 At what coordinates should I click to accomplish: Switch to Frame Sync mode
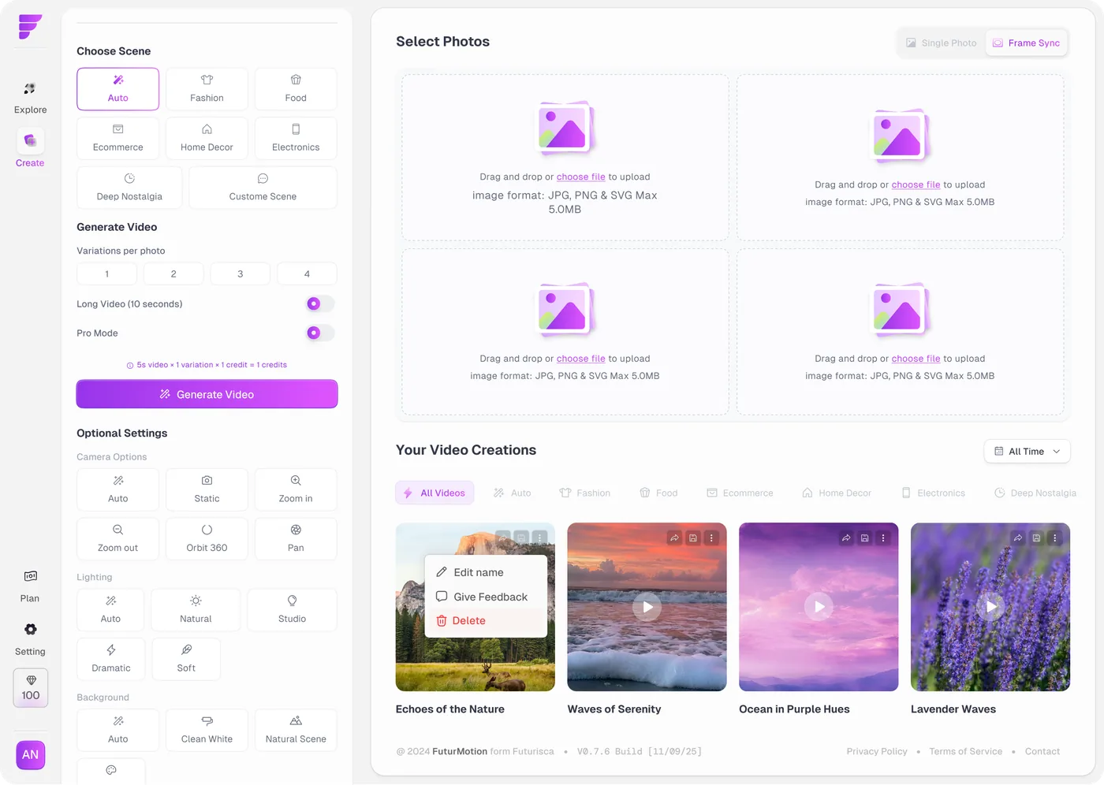pos(1026,43)
